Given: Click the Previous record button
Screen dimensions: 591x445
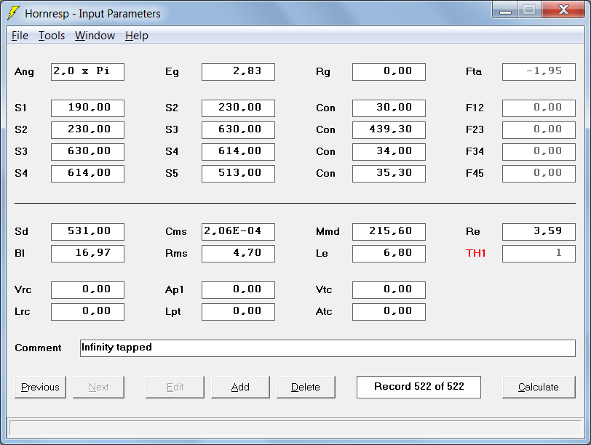Looking at the screenshot, I should [x=40, y=387].
